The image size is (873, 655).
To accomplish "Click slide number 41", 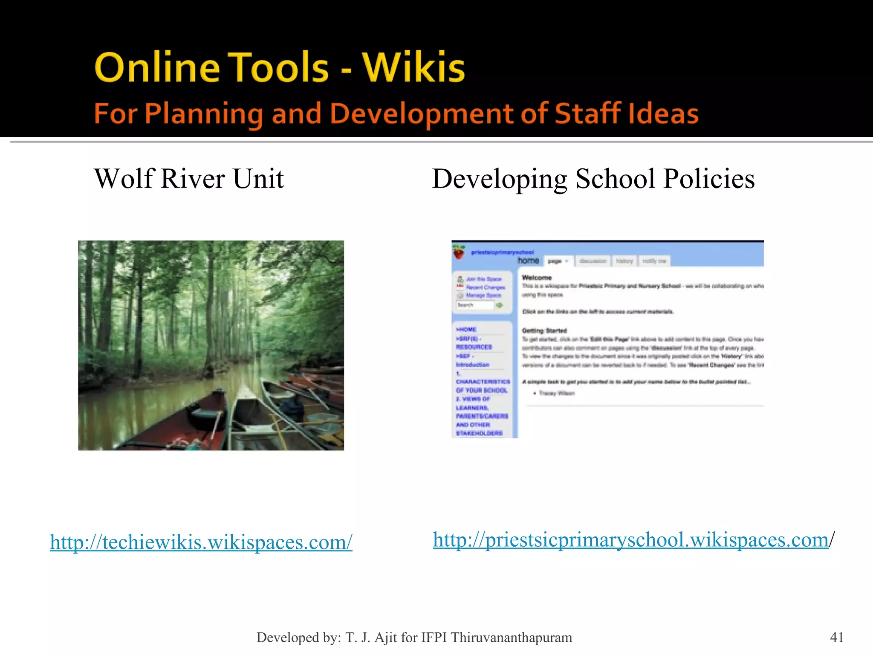I will click(x=837, y=637).
